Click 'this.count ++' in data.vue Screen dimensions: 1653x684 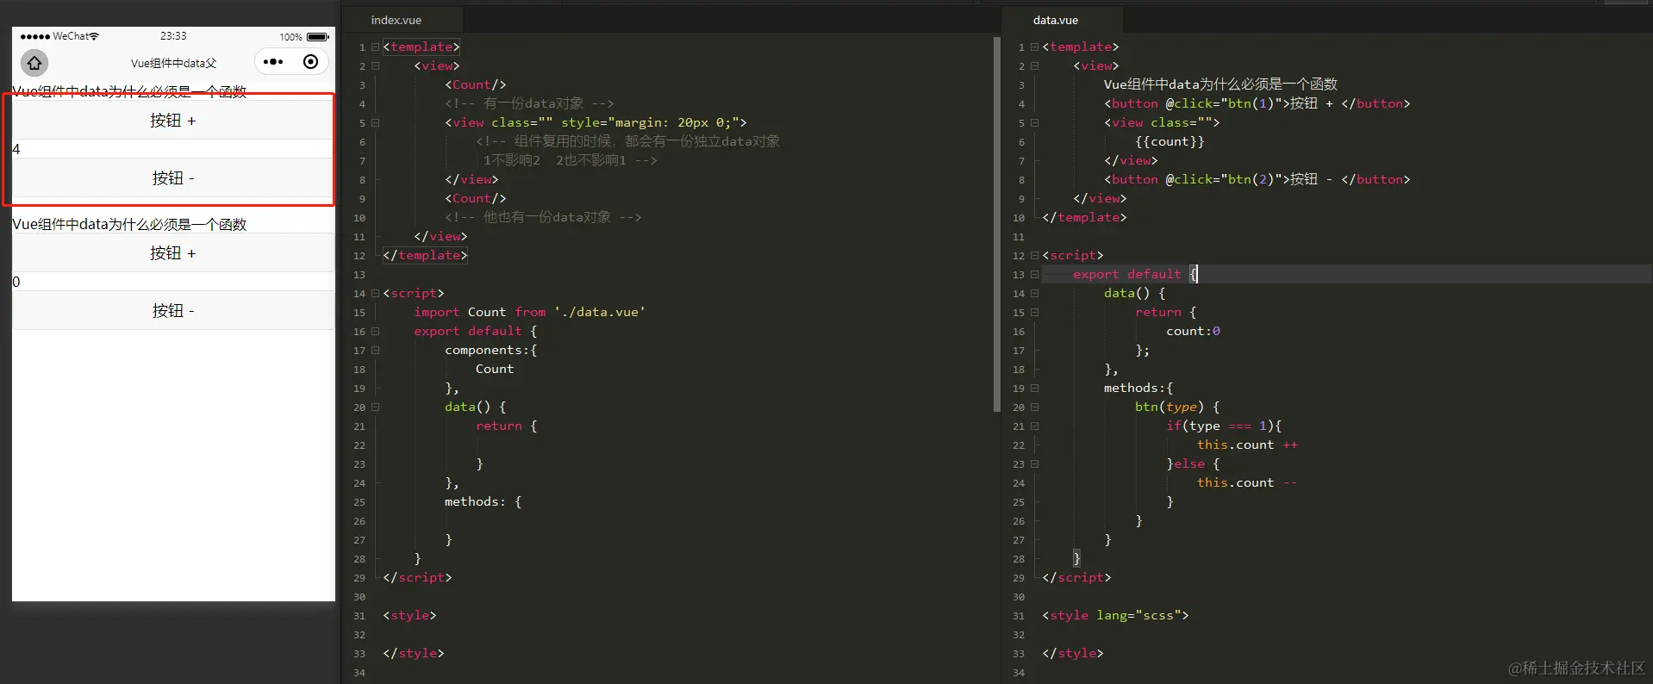pyautogui.click(x=1247, y=445)
